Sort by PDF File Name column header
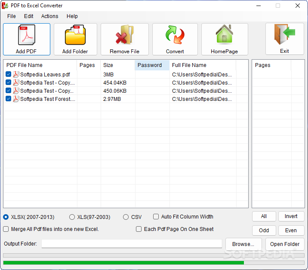 click(40, 65)
